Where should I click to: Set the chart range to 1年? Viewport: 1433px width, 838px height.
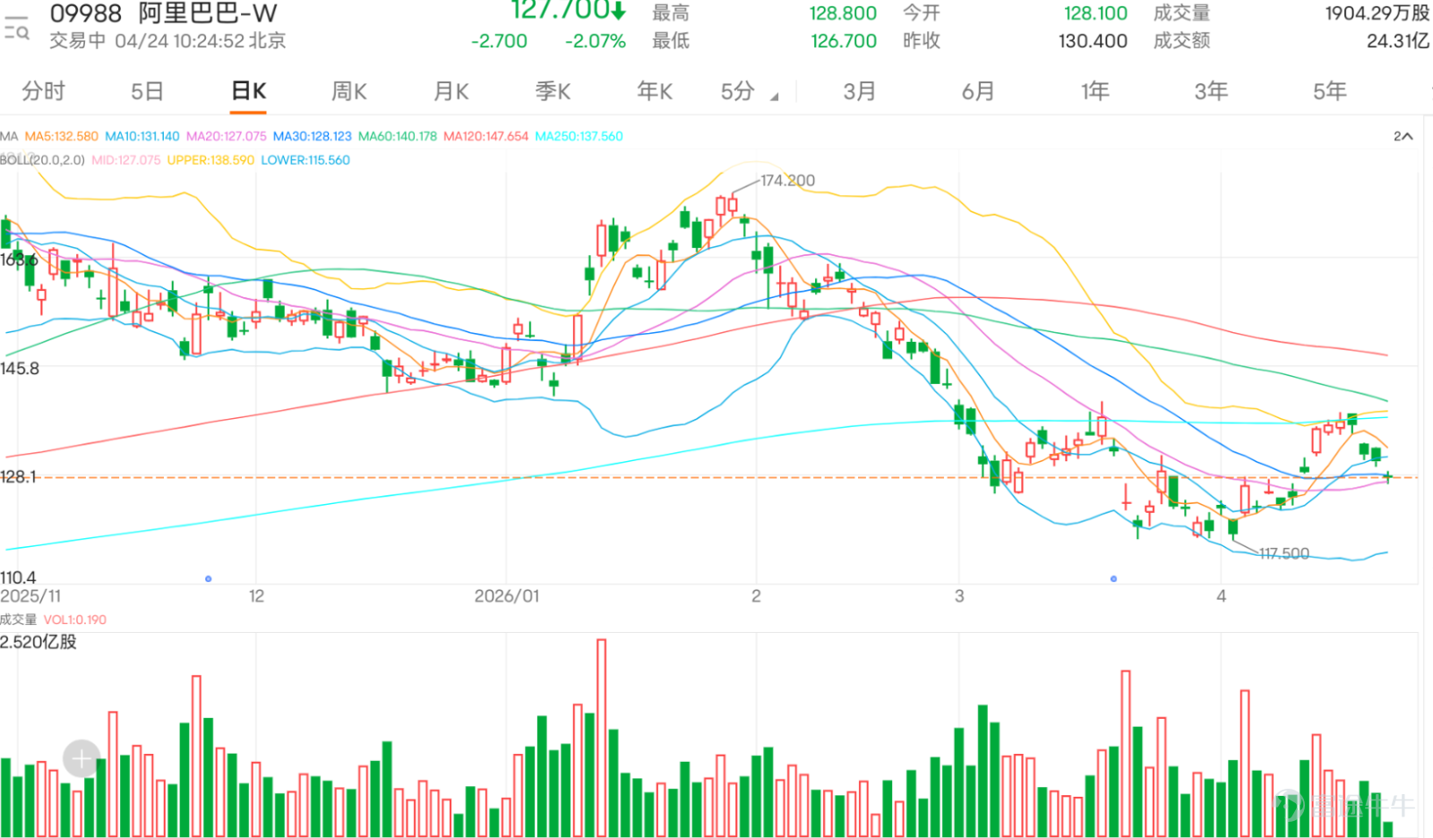pos(1094,91)
